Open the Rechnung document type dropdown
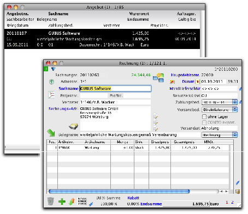This screenshot has height=214, width=248. (x=220, y=135)
